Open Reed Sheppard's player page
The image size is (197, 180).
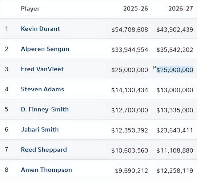pyautogui.click(x=44, y=150)
